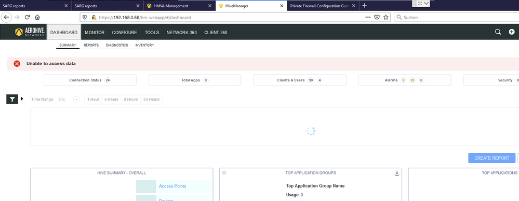This screenshot has width=519, height=201.
Task: Click the insecure lock warning icon
Action: [94, 18]
